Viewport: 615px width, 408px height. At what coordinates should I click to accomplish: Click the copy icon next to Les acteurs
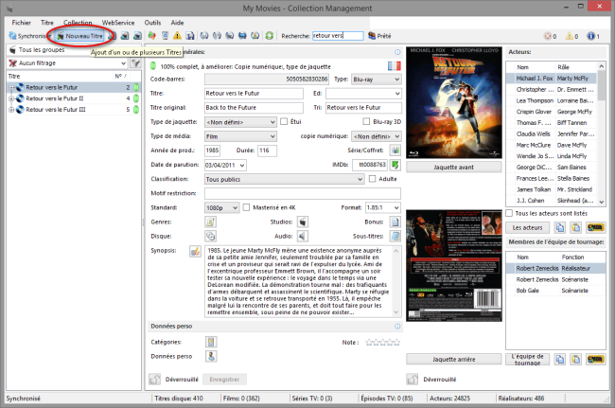[560, 227]
